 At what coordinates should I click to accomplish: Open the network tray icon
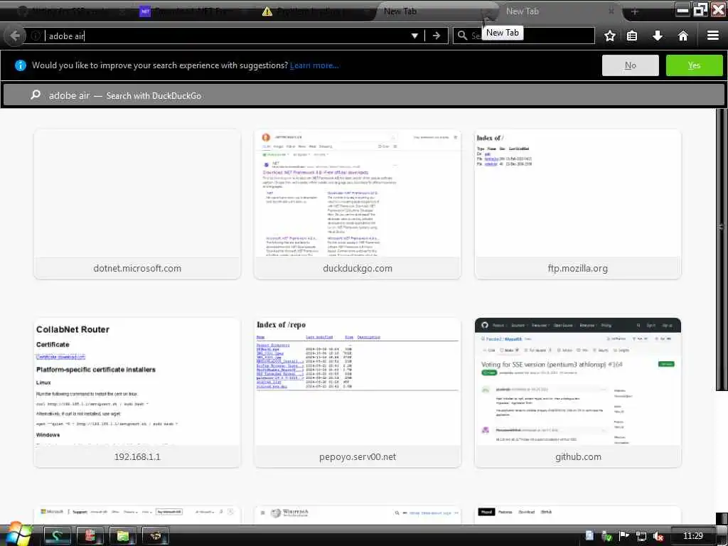641,536
